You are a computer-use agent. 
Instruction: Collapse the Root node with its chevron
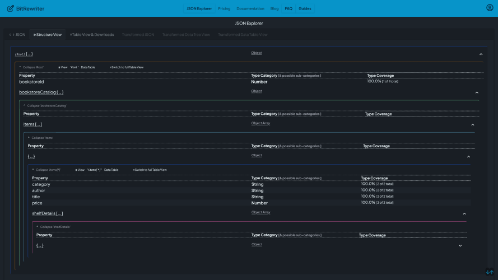(481, 54)
